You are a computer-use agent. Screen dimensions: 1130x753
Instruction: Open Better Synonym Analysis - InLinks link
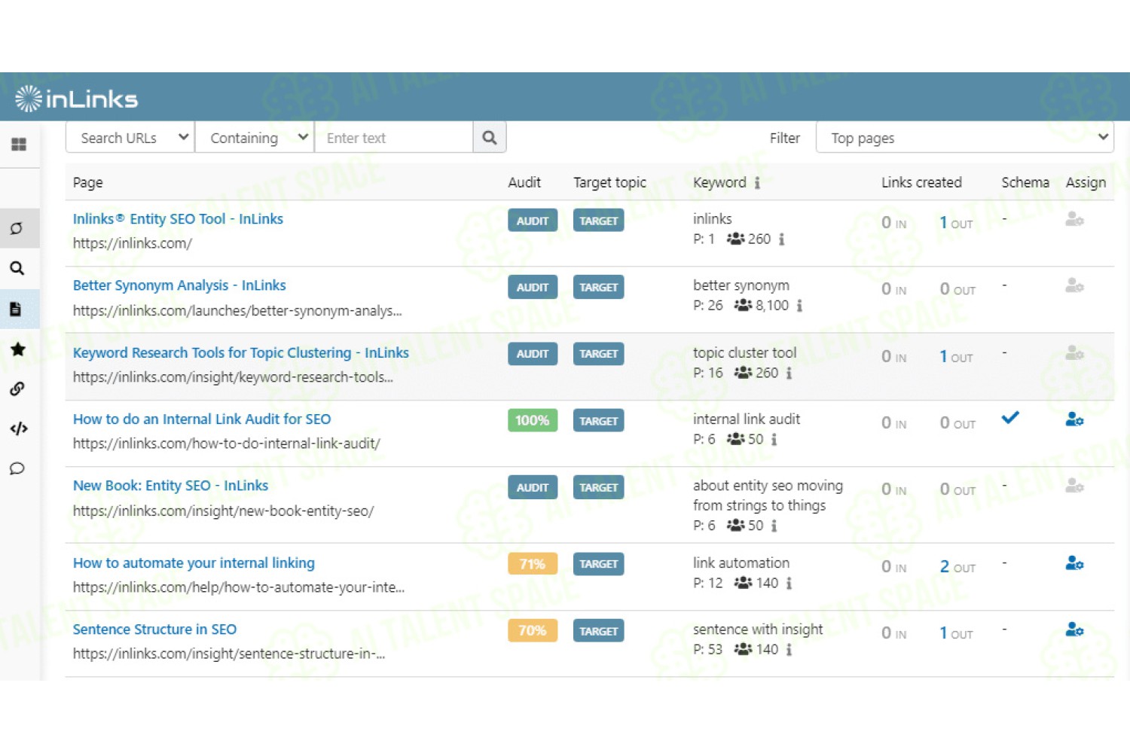coord(179,285)
